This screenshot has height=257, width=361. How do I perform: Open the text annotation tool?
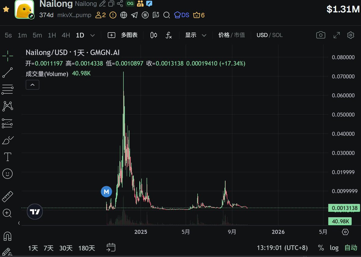8,156
